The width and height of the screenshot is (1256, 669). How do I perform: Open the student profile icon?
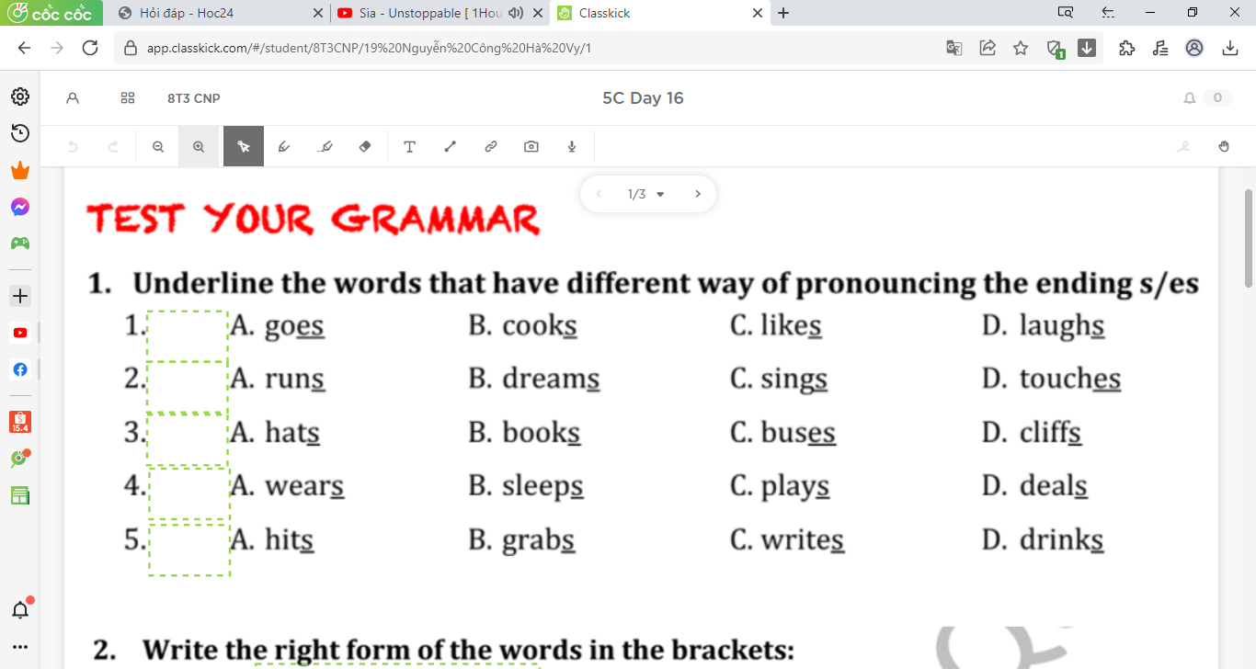73,98
